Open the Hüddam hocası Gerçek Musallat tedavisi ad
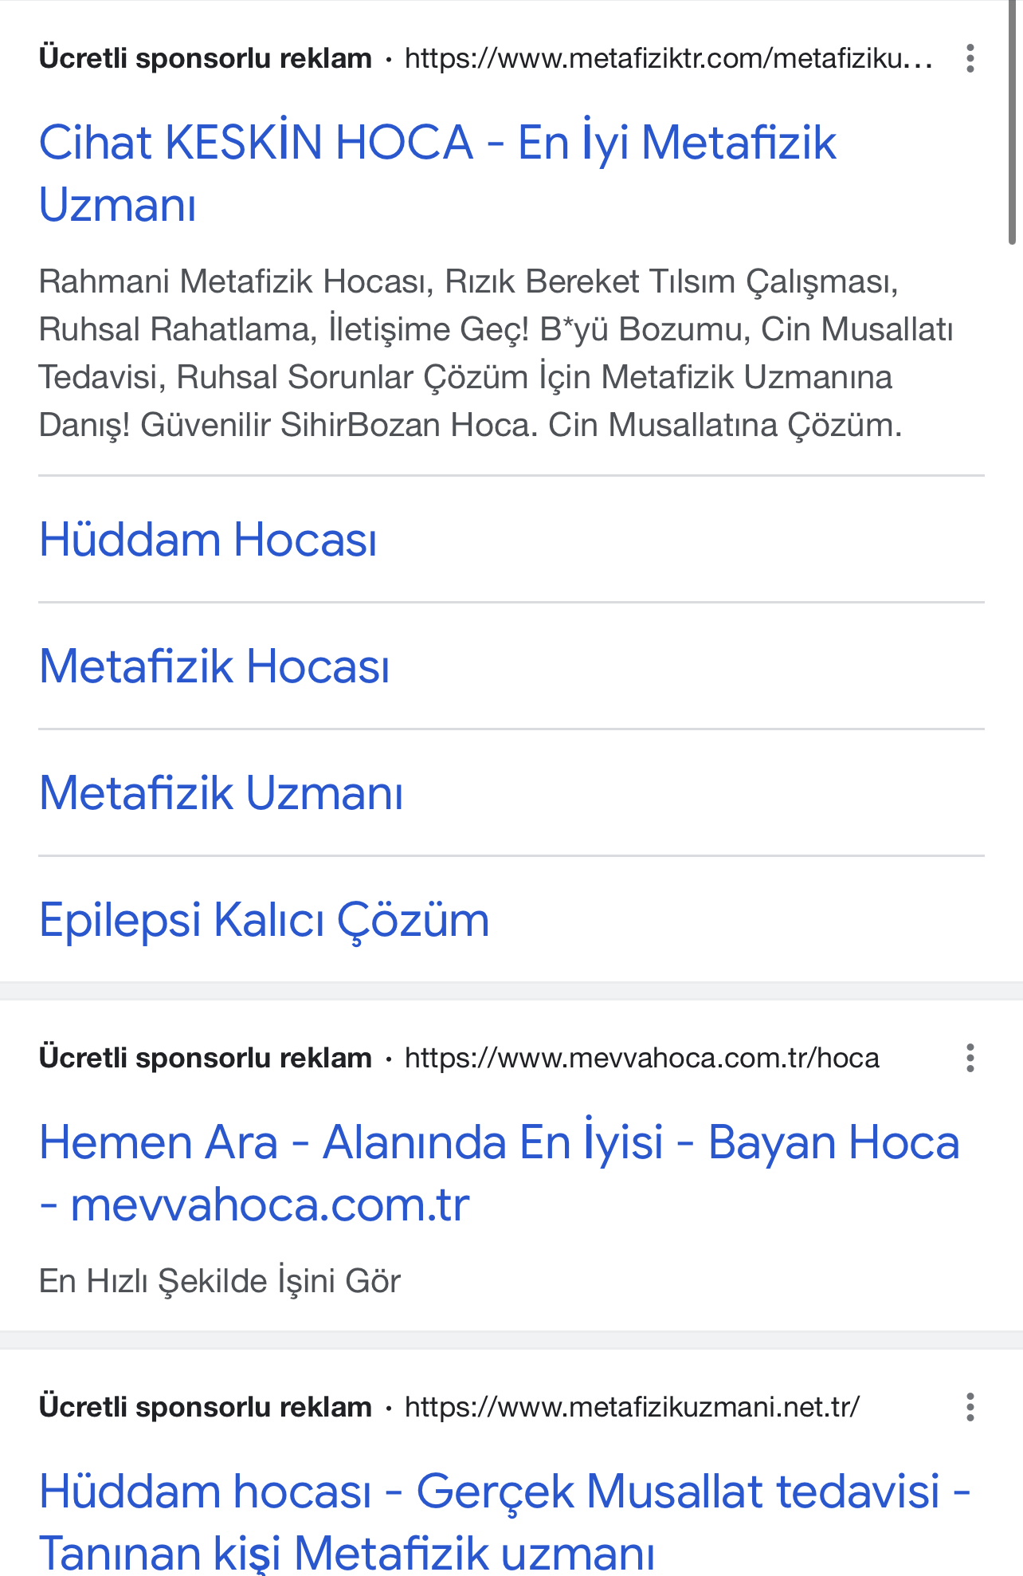 tap(505, 1521)
